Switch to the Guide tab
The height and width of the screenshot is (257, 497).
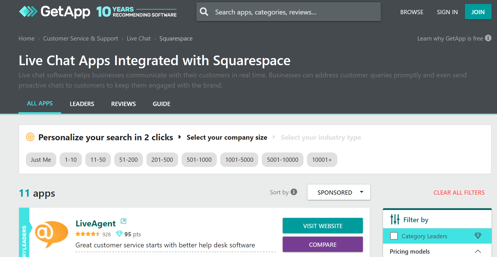(162, 104)
